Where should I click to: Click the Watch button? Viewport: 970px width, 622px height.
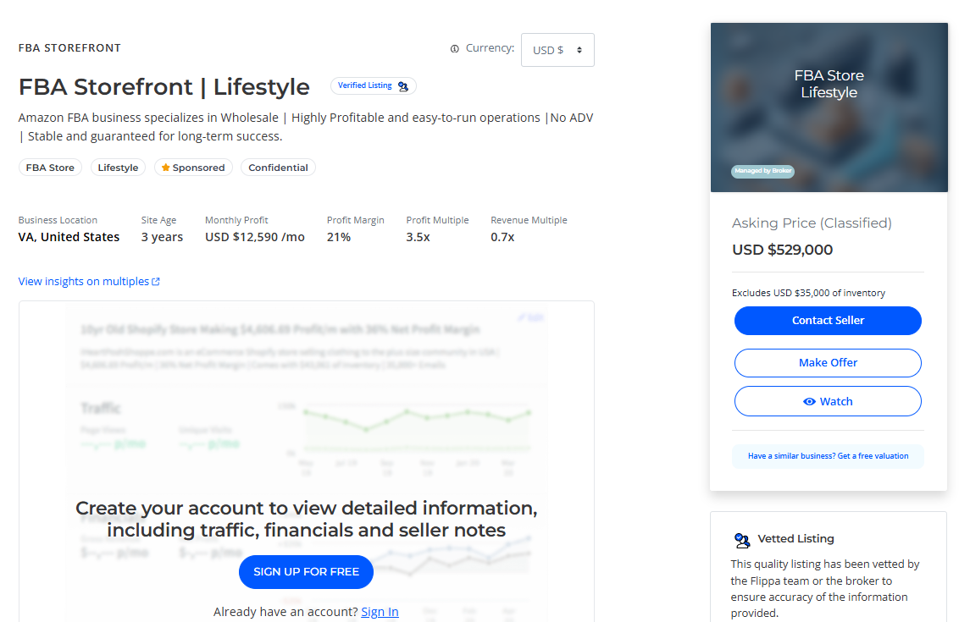coord(828,401)
